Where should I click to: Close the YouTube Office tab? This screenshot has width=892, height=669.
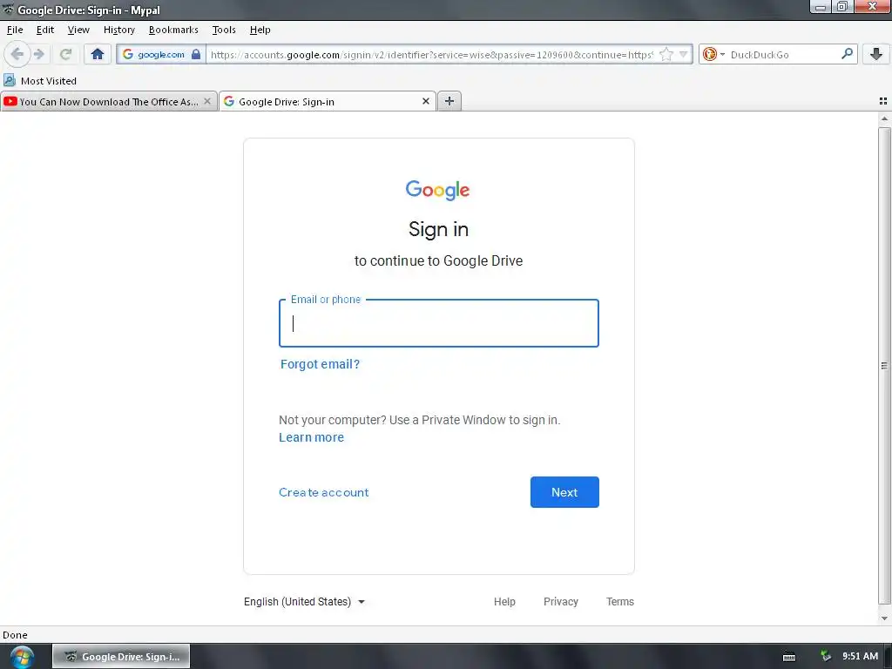click(207, 101)
